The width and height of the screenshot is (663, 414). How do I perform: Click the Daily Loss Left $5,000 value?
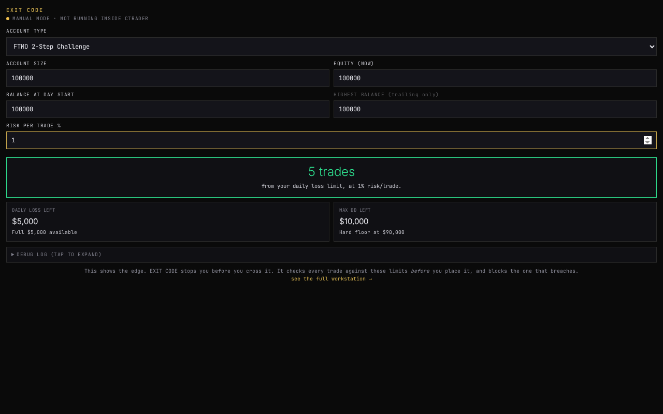(25, 221)
